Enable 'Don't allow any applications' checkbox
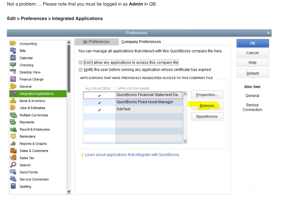 [80, 62]
